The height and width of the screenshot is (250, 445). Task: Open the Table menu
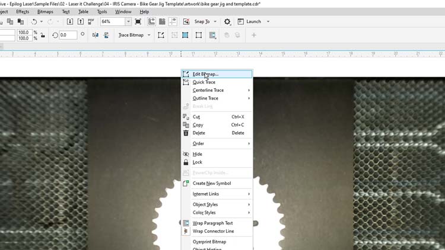point(83,12)
